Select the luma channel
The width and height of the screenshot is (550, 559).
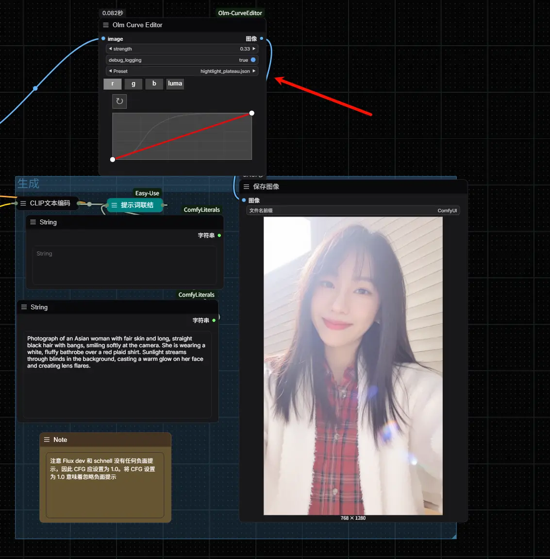tap(175, 84)
